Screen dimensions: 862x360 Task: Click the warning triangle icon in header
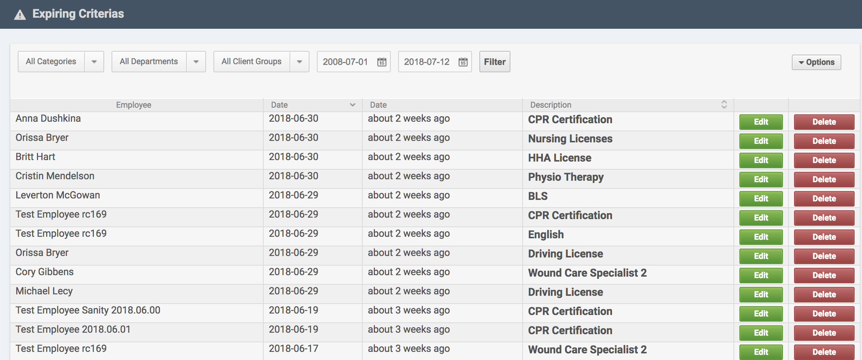pyautogui.click(x=20, y=15)
